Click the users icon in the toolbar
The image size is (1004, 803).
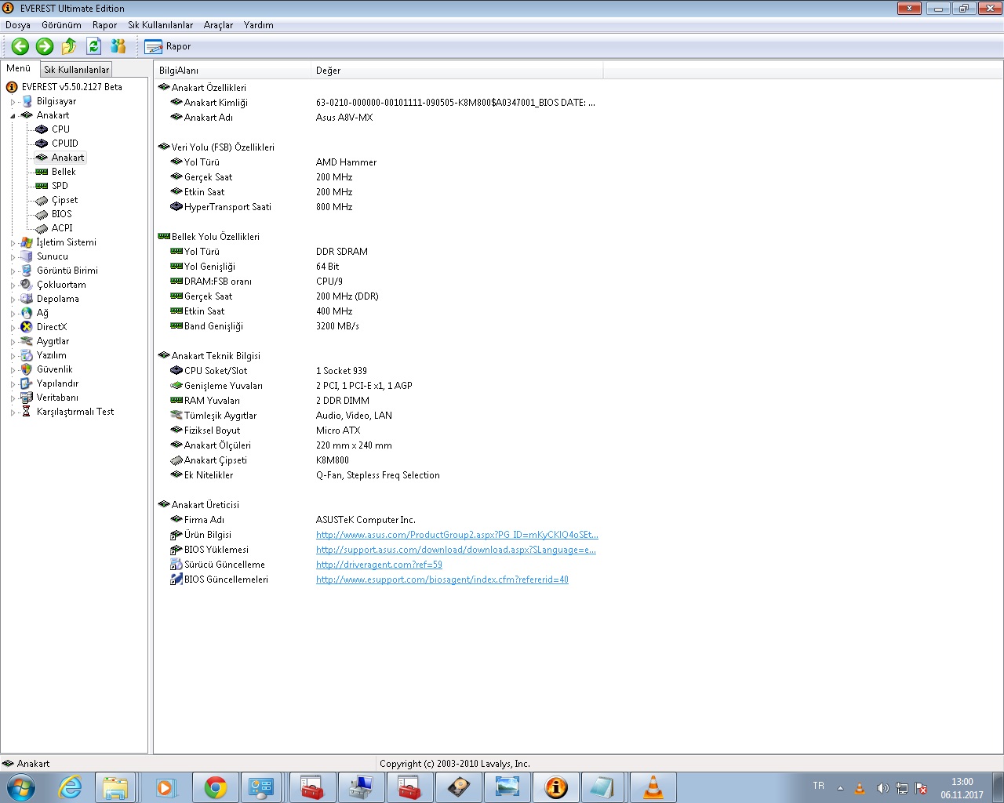118,46
